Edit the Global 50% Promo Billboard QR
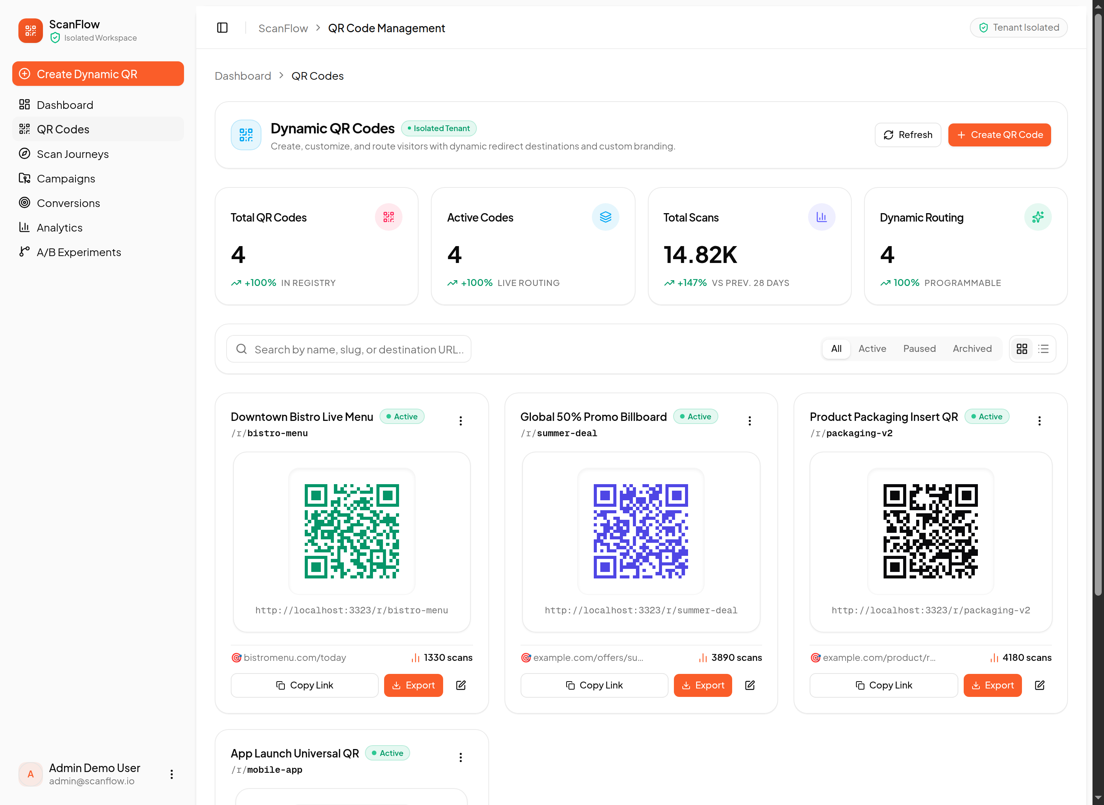Screen dimensions: 1104x805 point(750,686)
